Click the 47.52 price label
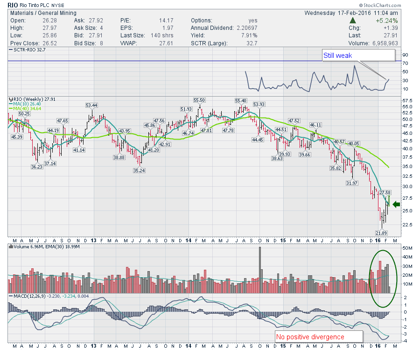The image size is (420, 350). [294, 121]
